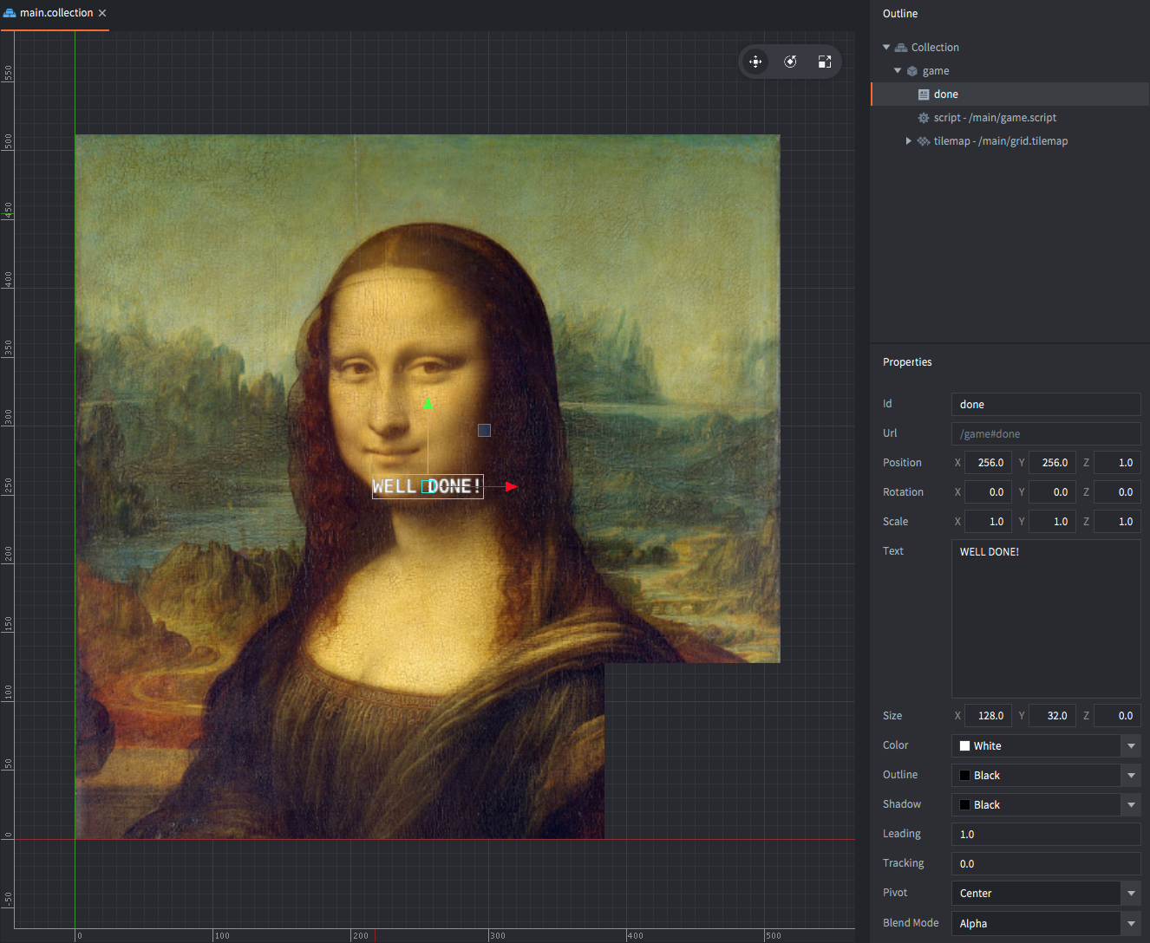Select the Move tool in viewport toolbar

(x=755, y=62)
